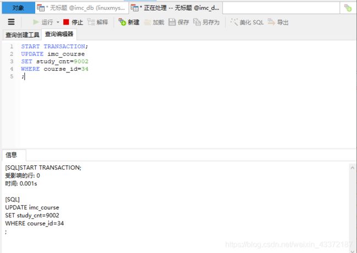Click 'WHERE course_id=34' in editor line 4

click(x=54, y=69)
